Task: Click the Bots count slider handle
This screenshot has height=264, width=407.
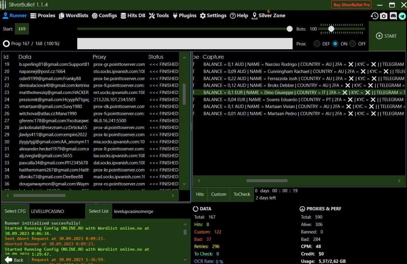Action: click(x=331, y=29)
